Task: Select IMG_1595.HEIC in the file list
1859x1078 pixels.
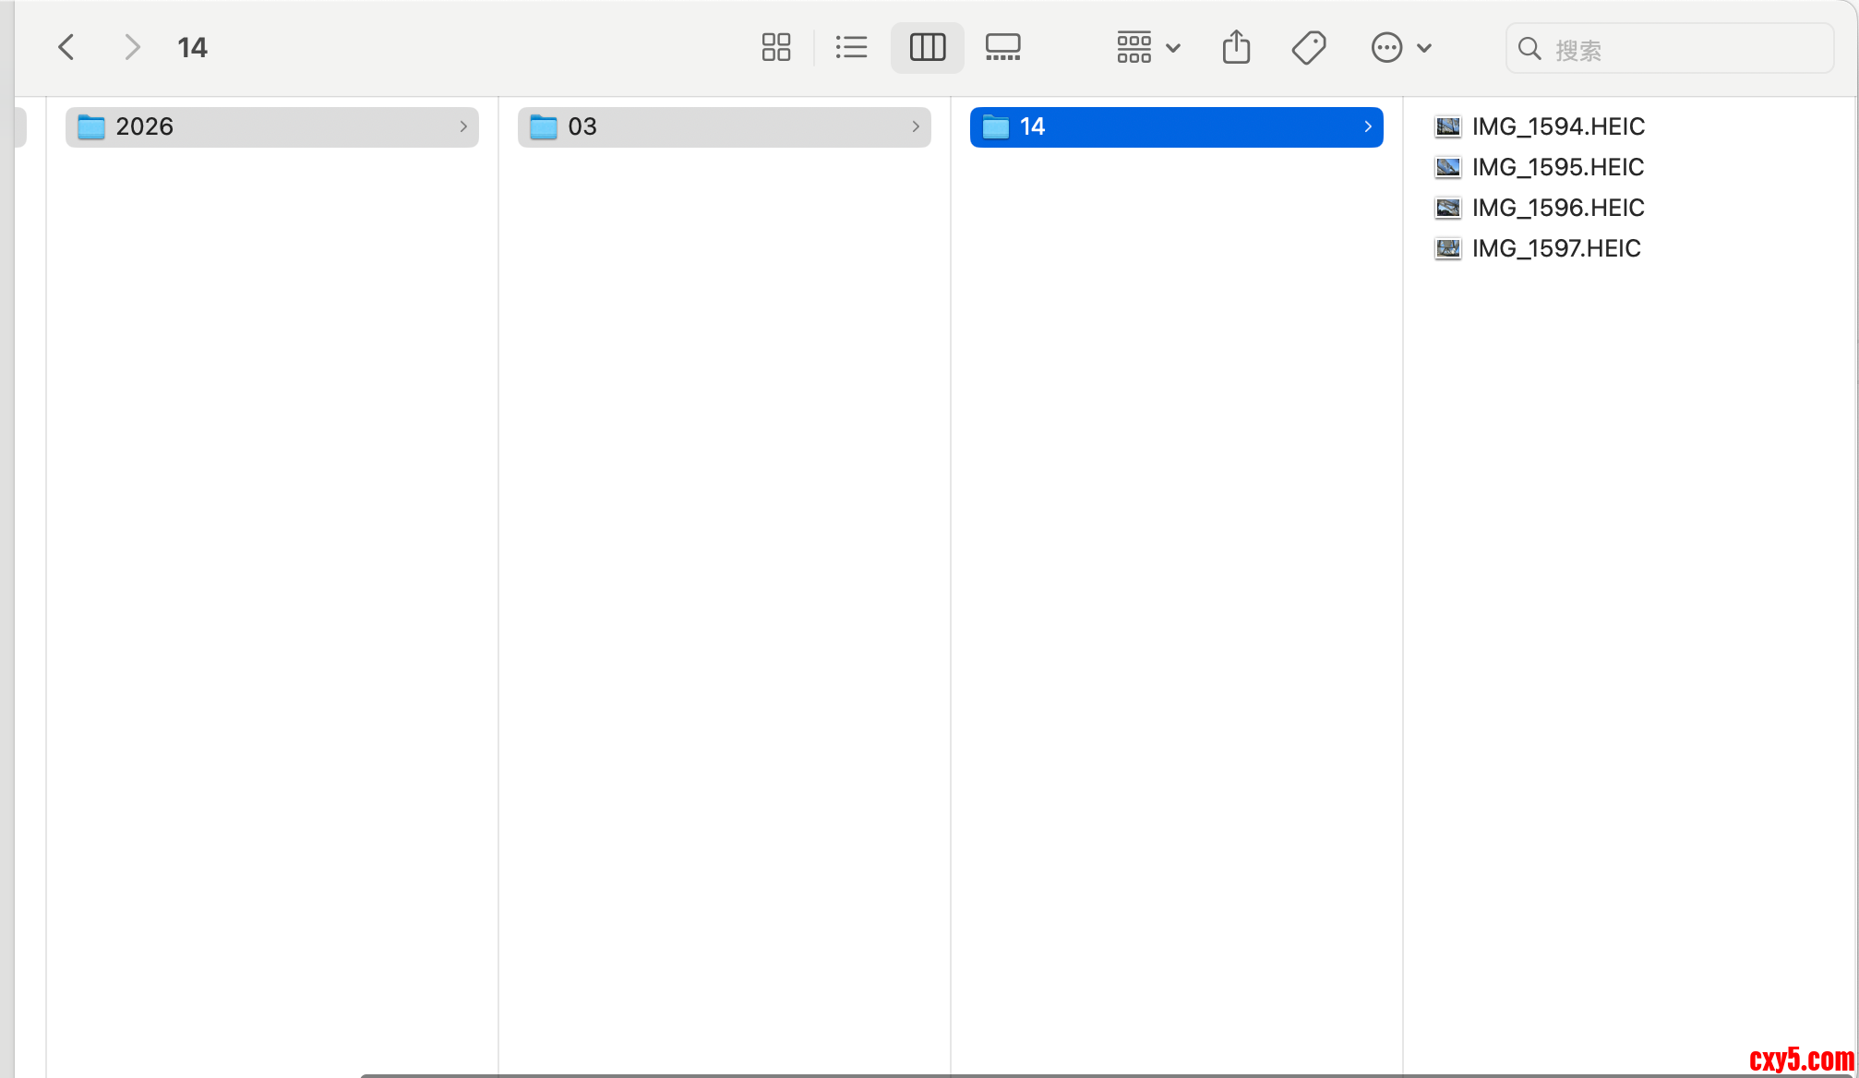Action: 1557,167
